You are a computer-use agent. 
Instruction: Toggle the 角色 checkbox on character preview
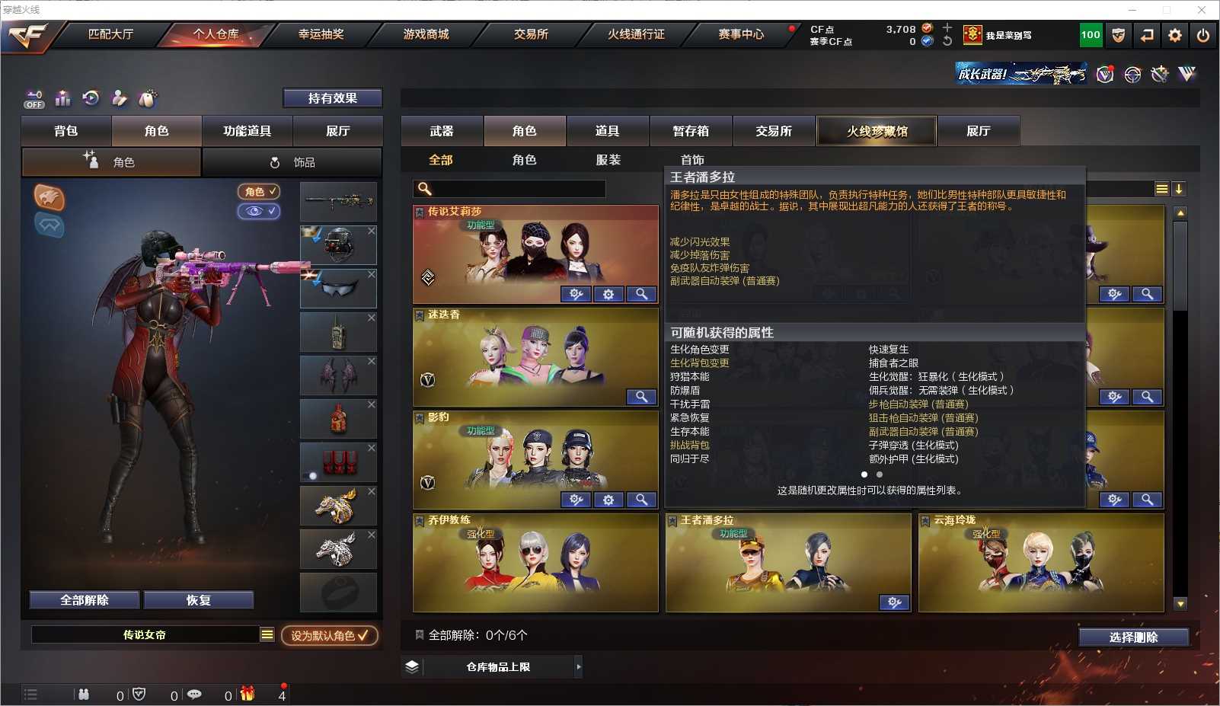(x=258, y=192)
